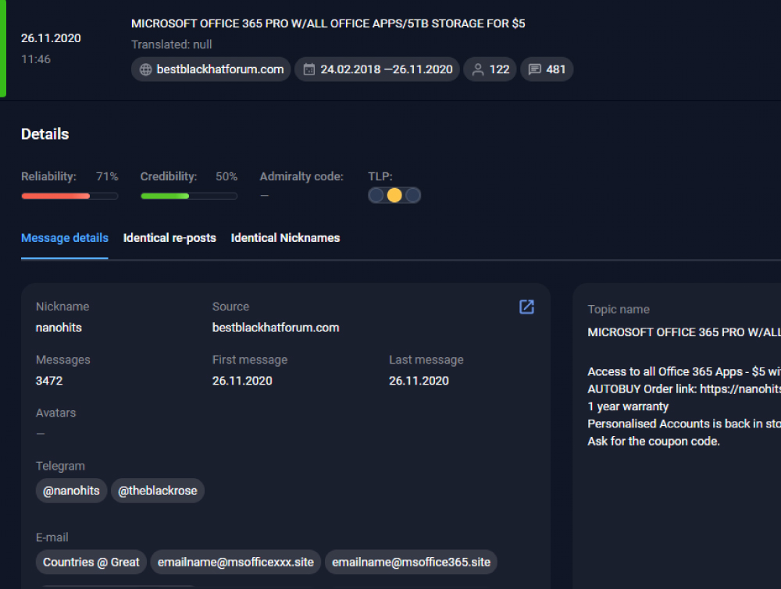Click the Reliability 71% value

(x=107, y=176)
